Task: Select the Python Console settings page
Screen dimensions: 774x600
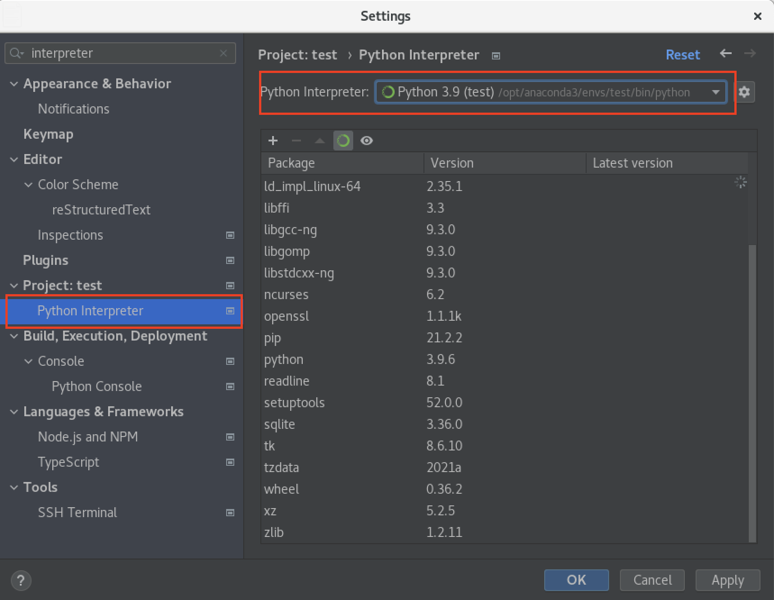Action: coord(96,386)
